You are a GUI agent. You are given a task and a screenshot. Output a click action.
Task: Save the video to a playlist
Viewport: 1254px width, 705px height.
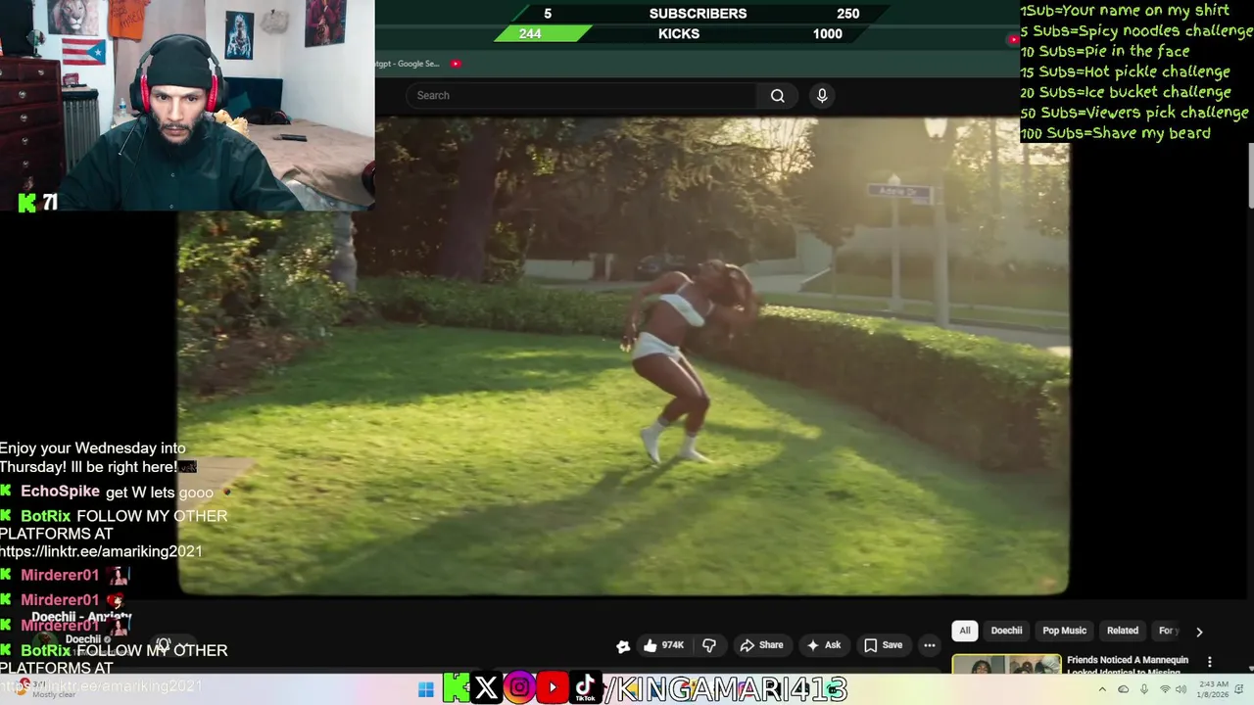pyautogui.click(x=883, y=645)
